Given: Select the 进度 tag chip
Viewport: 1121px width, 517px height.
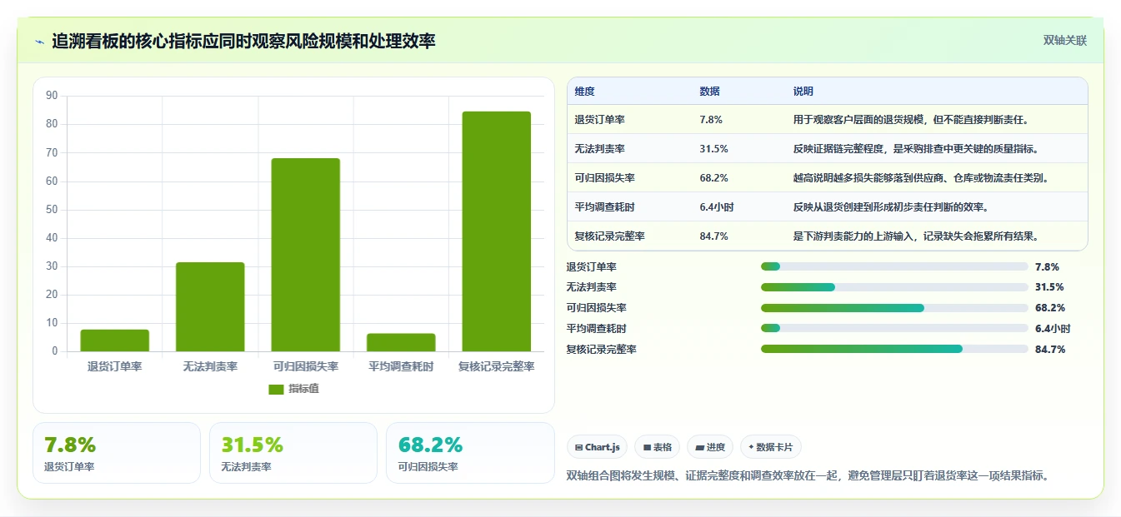Looking at the screenshot, I should tap(710, 447).
